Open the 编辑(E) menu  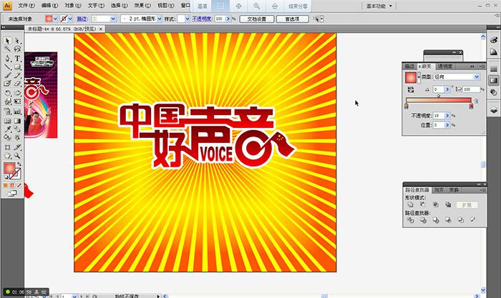point(49,6)
